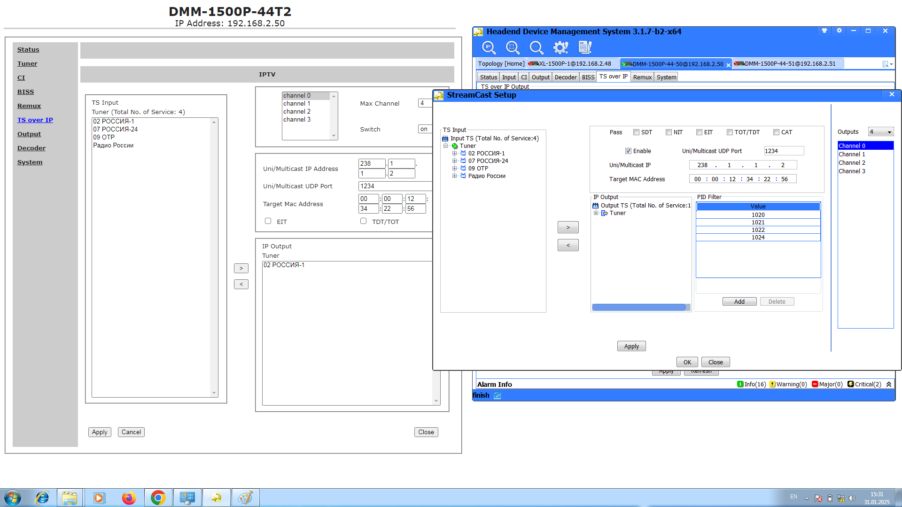This screenshot has width=902, height=507.
Task: Switch to the Remux tab
Action: 642,77
